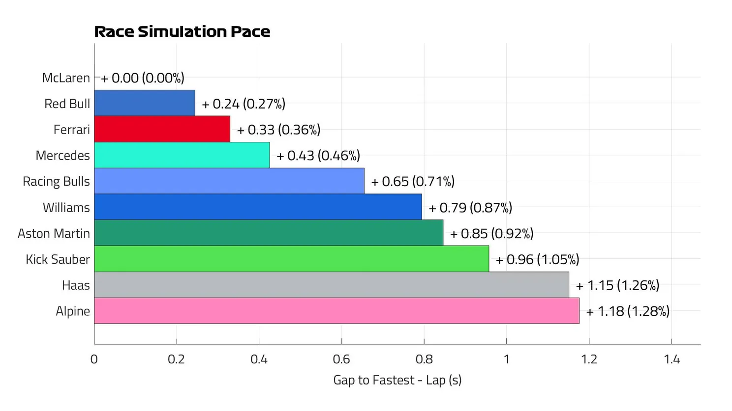Viewport: 732px width, 411px height.
Task: Select the Racing Bulls bar
Action: 229,181
